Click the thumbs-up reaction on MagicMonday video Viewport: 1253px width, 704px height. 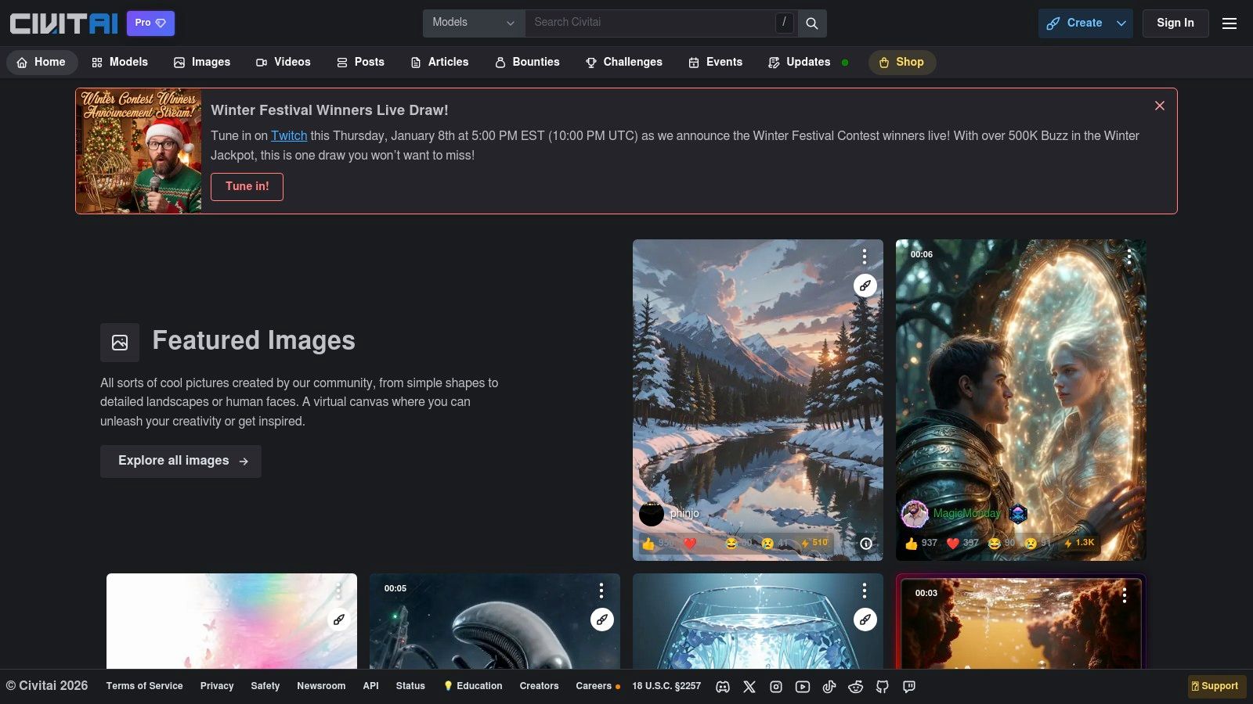point(920,543)
